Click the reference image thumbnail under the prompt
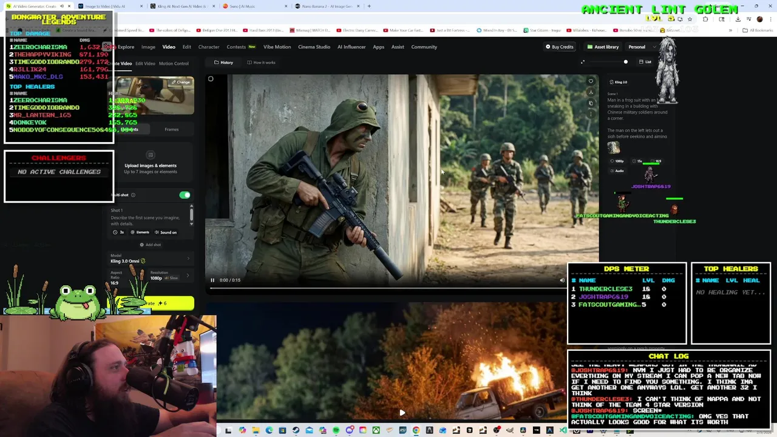The width and height of the screenshot is (777, 437). pyautogui.click(x=614, y=147)
